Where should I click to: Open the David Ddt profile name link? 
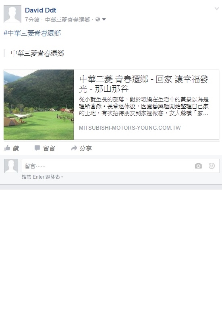tap(40, 10)
